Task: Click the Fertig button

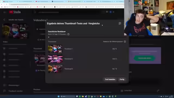Action: click(122, 79)
